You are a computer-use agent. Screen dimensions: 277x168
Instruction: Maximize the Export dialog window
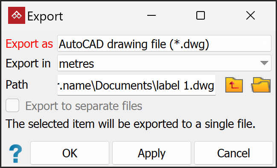pos(201,15)
